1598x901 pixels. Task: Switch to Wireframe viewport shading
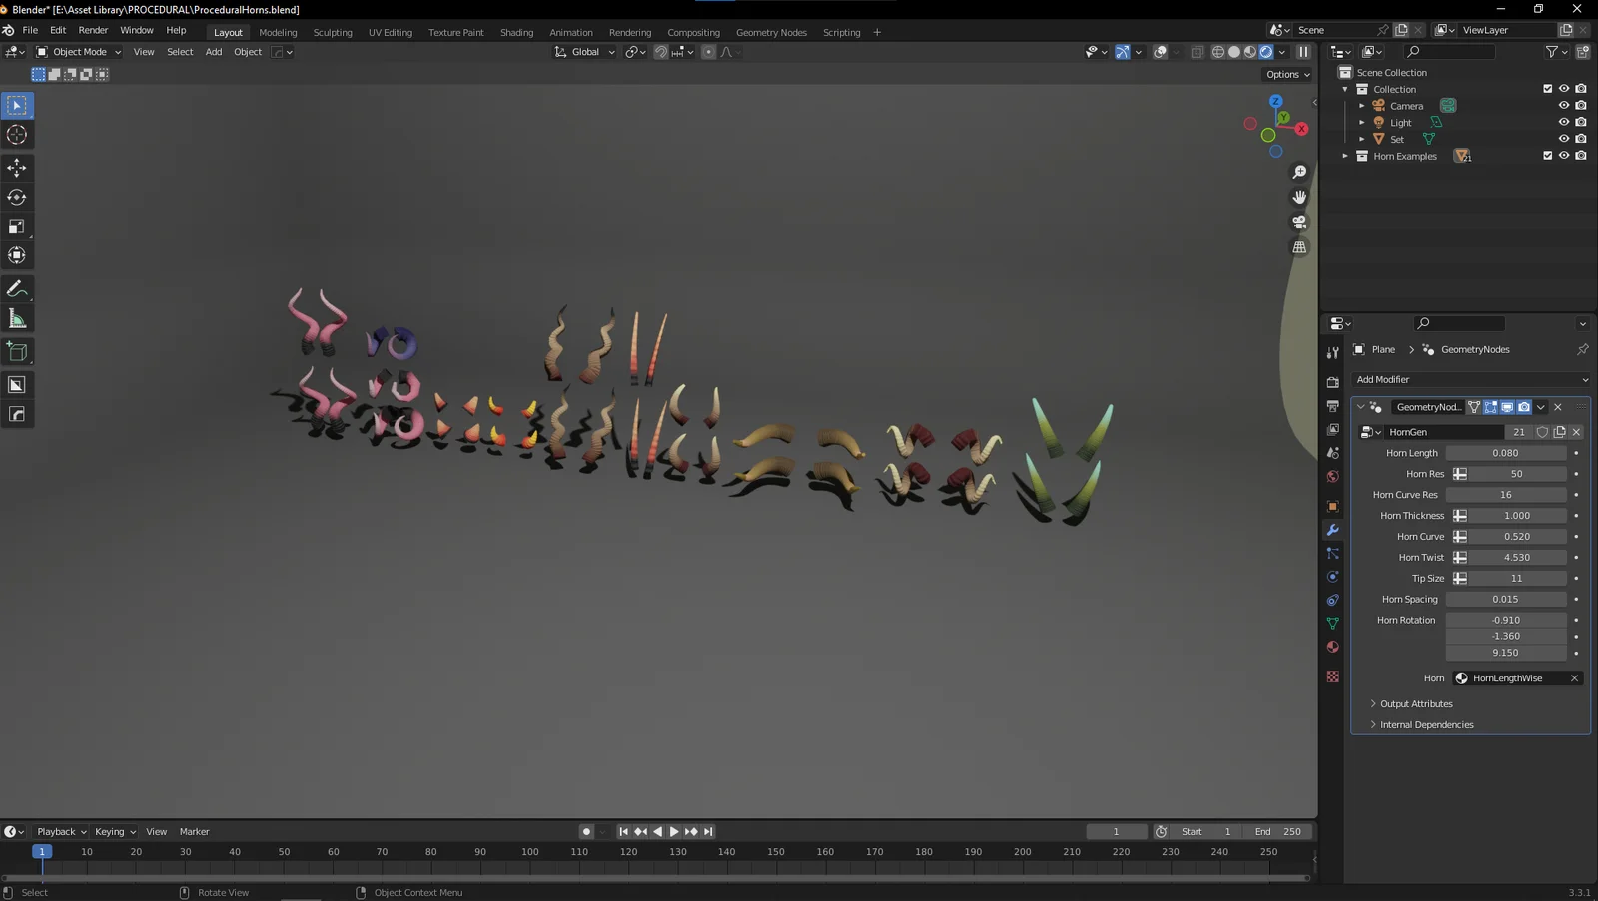point(1219,52)
